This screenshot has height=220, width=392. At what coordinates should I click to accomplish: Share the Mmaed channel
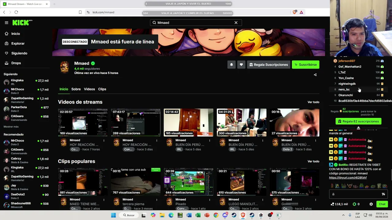click(x=315, y=75)
